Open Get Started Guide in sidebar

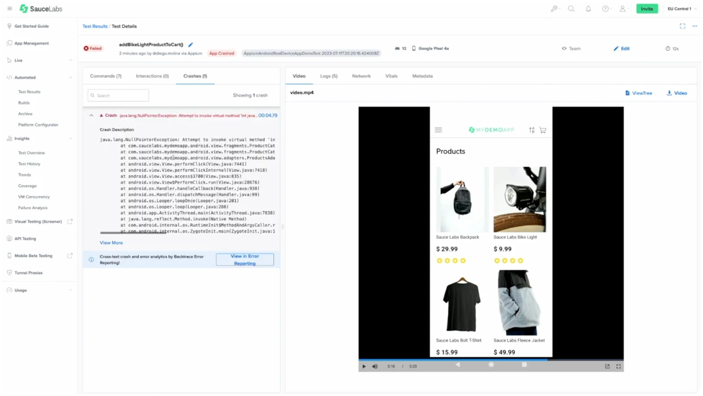pyautogui.click(x=31, y=26)
